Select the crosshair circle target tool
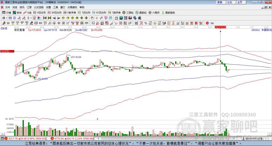272x146 pixels. (x=54, y=23)
